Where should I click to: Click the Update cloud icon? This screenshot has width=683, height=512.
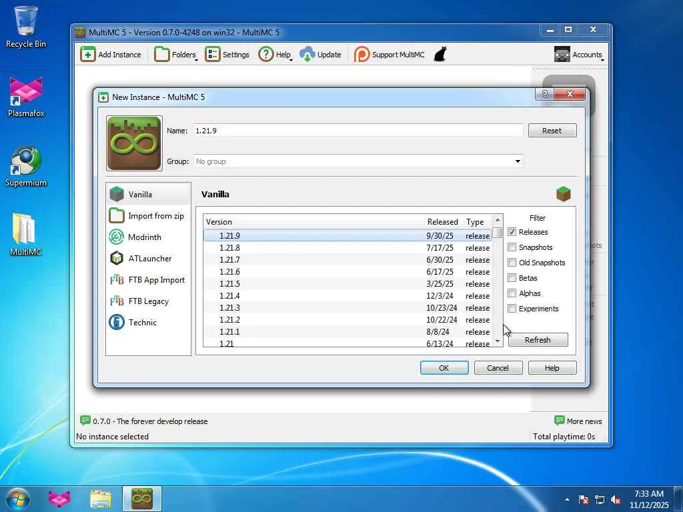307,55
